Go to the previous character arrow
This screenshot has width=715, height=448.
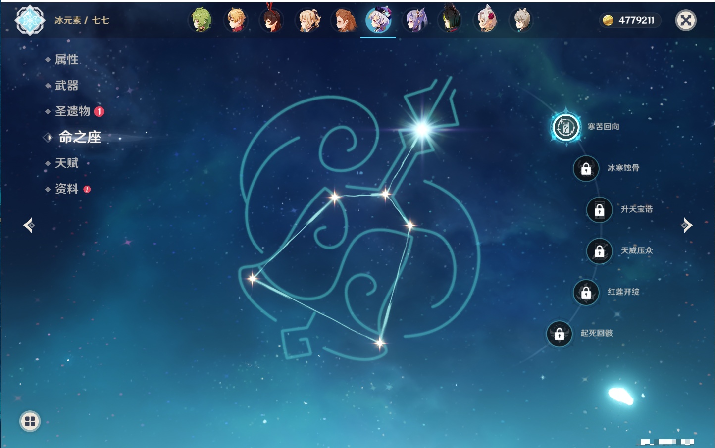coord(29,225)
